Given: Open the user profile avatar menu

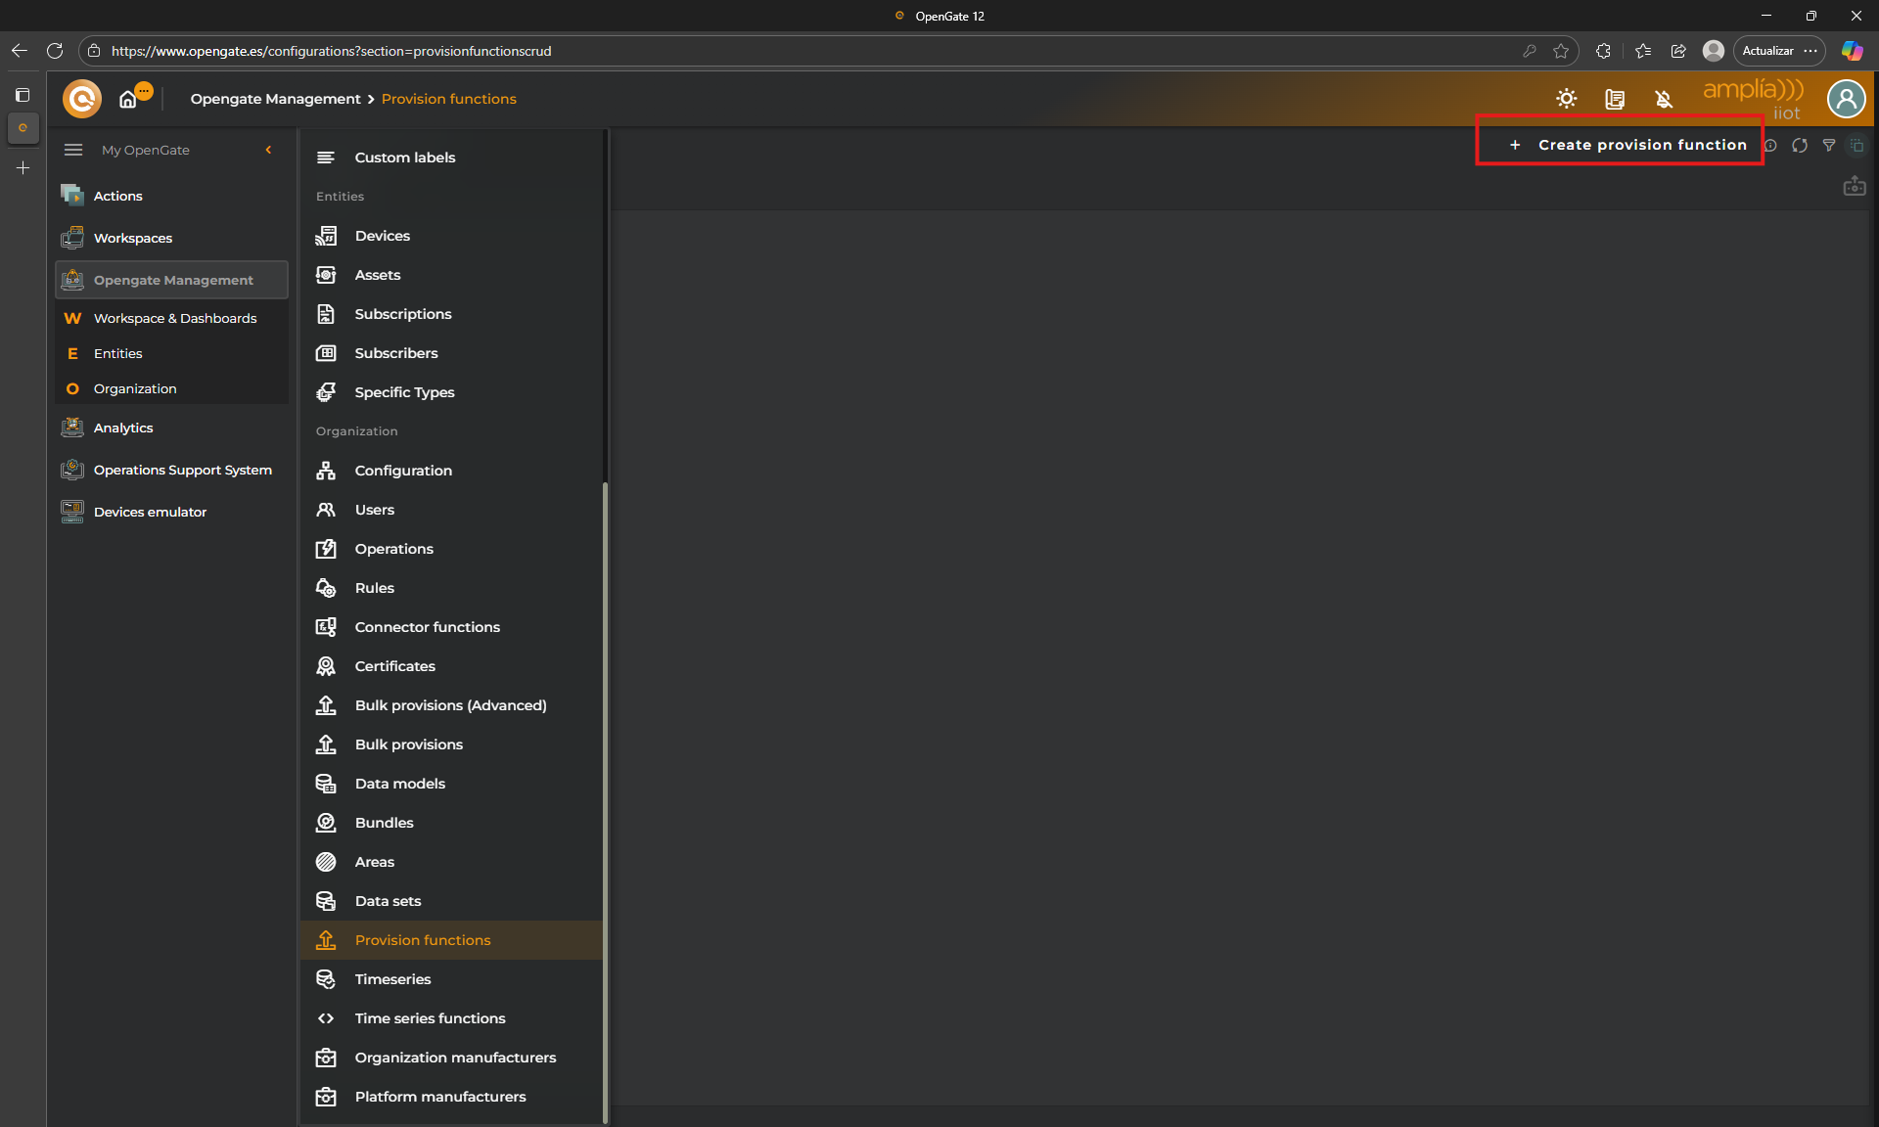Looking at the screenshot, I should (x=1846, y=99).
